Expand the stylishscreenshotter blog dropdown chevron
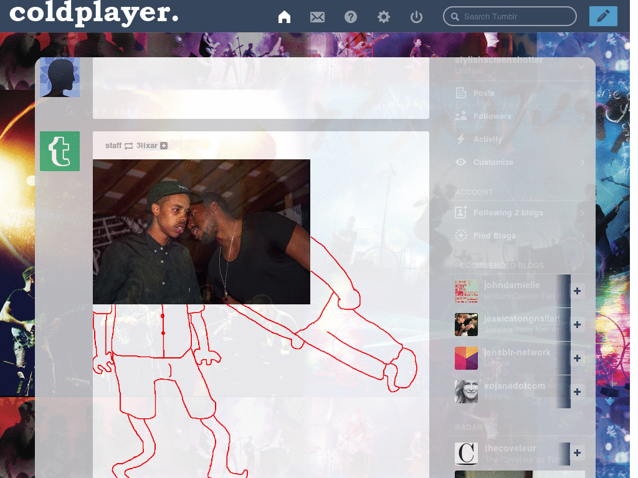This screenshot has height=478, width=638. click(581, 67)
